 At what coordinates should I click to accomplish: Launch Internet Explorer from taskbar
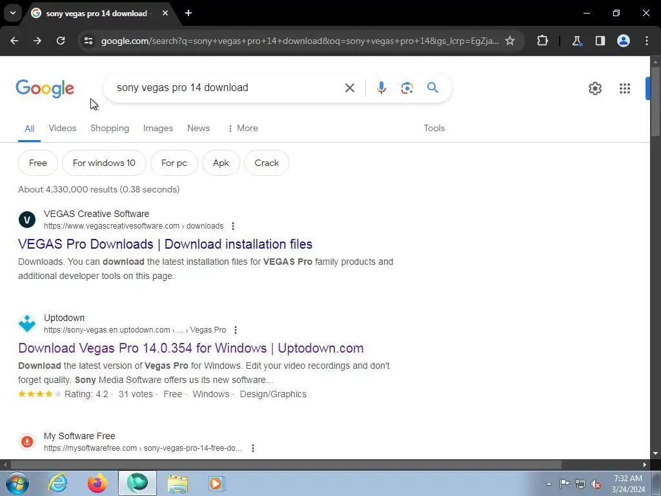57,483
